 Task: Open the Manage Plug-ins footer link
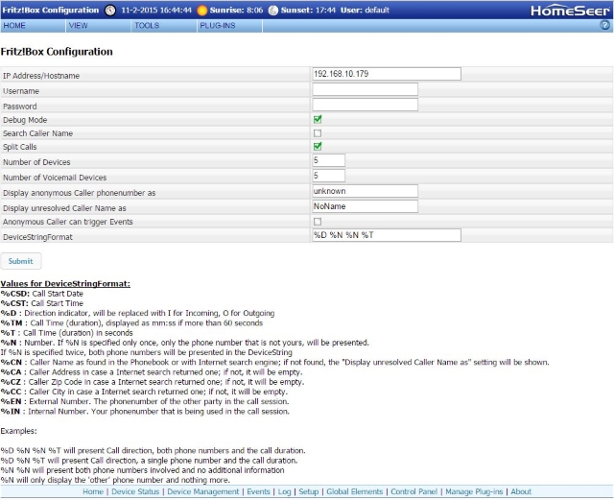coord(474,491)
